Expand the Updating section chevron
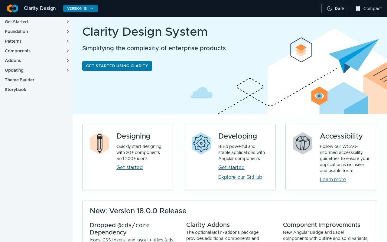Viewport: 387px width, 242px height. [x=67, y=70]
